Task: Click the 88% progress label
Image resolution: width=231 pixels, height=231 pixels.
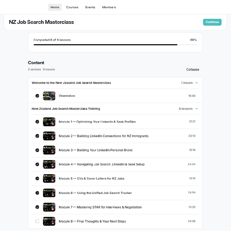Action: 193,40
